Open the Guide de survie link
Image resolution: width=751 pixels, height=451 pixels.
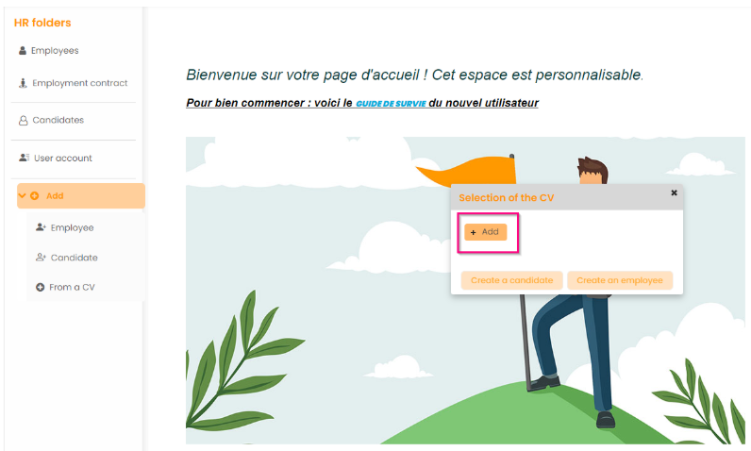391,104
